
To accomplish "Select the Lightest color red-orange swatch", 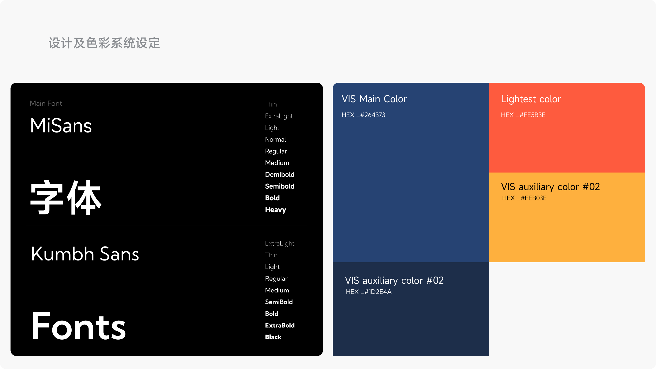I will [567, 146].
